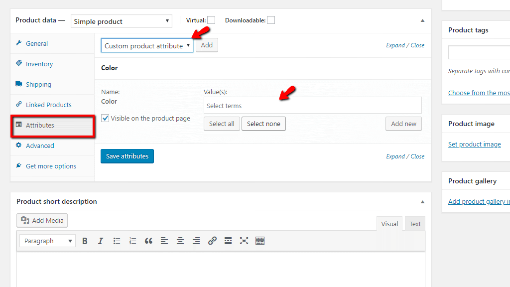Insert Read More tag
The height and width of the screenshot is (287, 510).
tap(228, 241)
